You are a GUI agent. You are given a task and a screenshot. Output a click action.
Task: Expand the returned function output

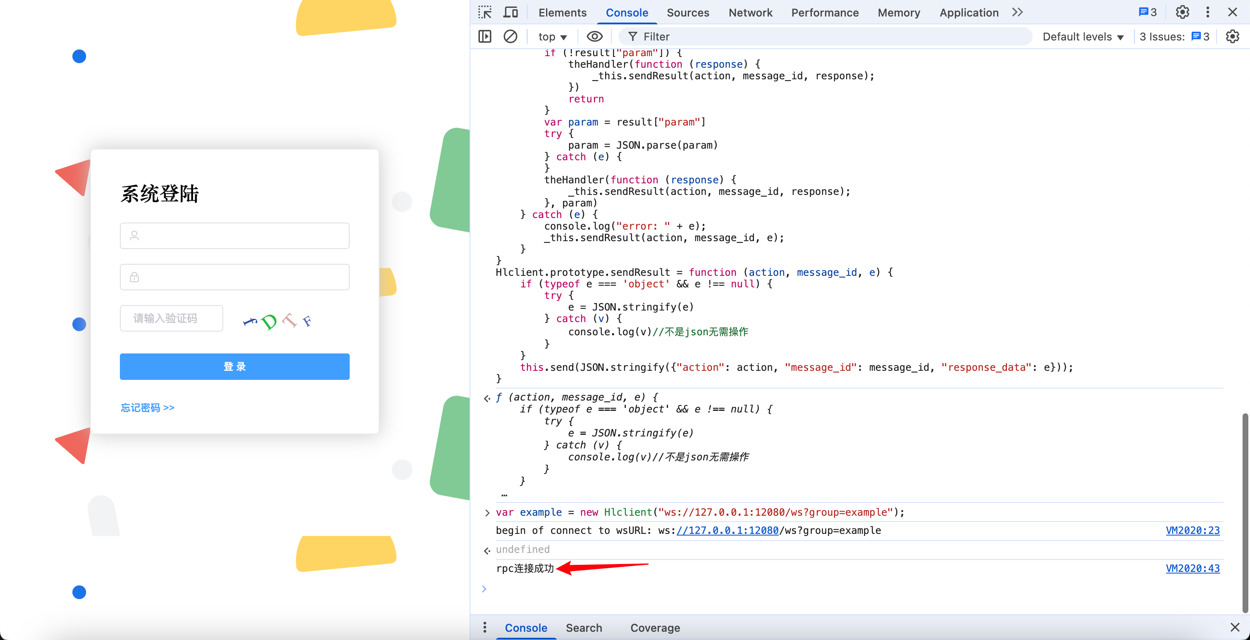coord(487,398)
